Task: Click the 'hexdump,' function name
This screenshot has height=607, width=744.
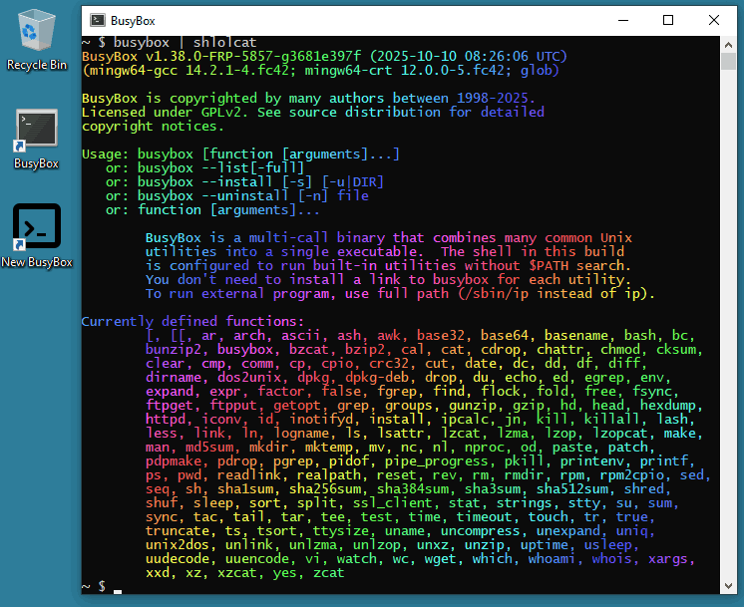Action: click(x=671, y=406)
